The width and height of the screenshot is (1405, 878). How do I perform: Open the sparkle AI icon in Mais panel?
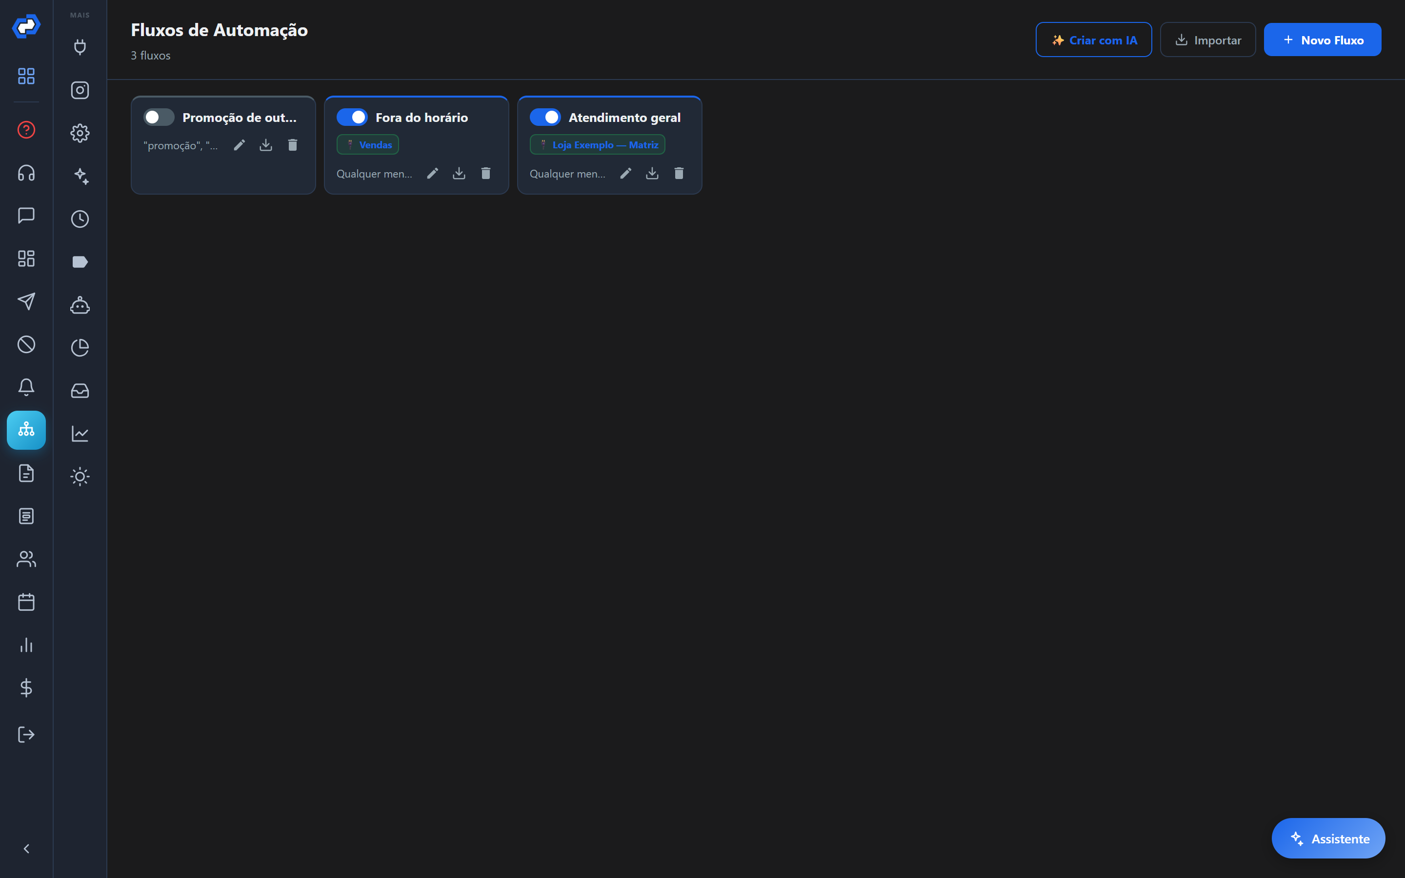pyautogui.click(x=80, y=176)
